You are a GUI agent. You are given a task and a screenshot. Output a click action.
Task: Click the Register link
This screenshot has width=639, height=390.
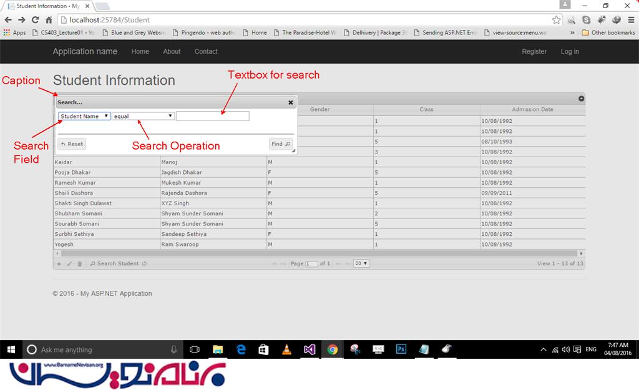[x=534, y=52]
